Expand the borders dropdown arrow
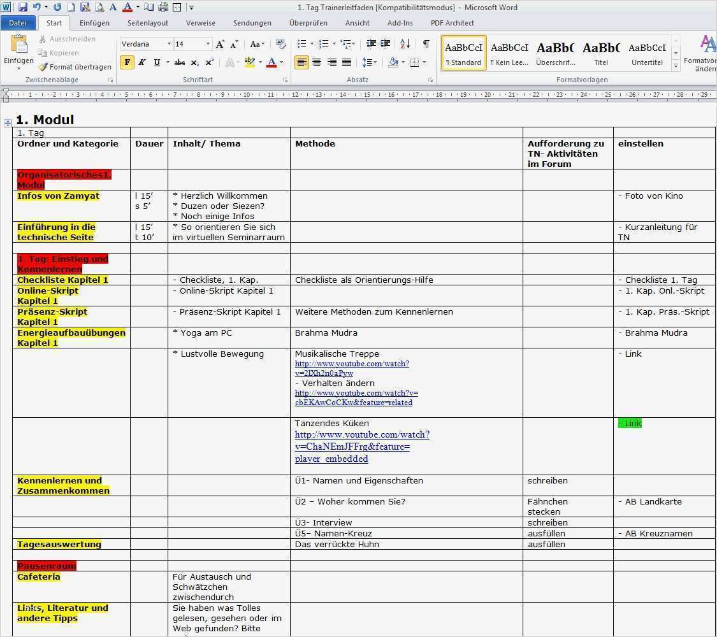Image resolution: width=717 pixels, height=637 pixels. [x=425, y=62]
